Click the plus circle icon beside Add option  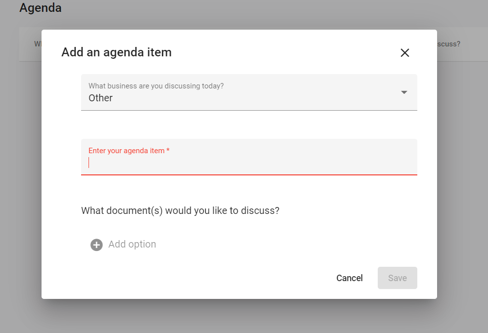tap(96, 245)
